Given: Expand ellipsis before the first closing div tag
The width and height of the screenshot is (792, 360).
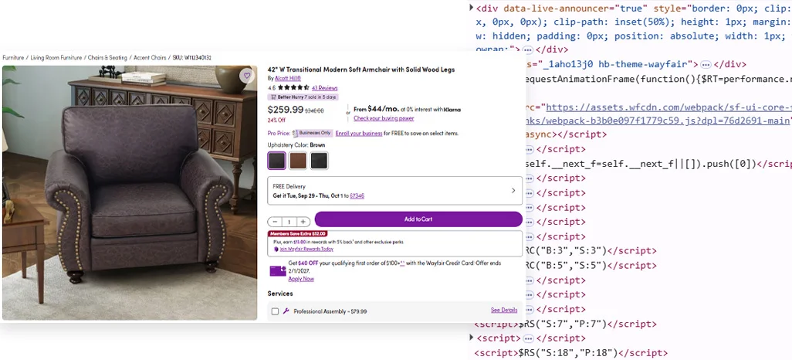Looking at the screenshot, I should pos(527,49).
